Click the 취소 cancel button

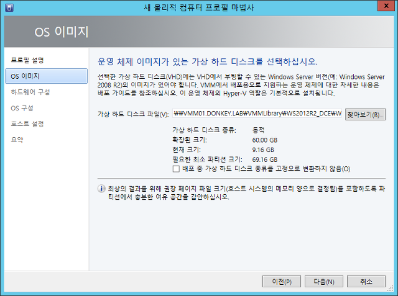366,282
